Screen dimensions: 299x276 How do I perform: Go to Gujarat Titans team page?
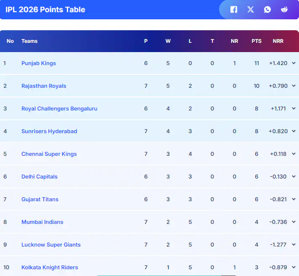pyautogui.click(x=40, y=200)
